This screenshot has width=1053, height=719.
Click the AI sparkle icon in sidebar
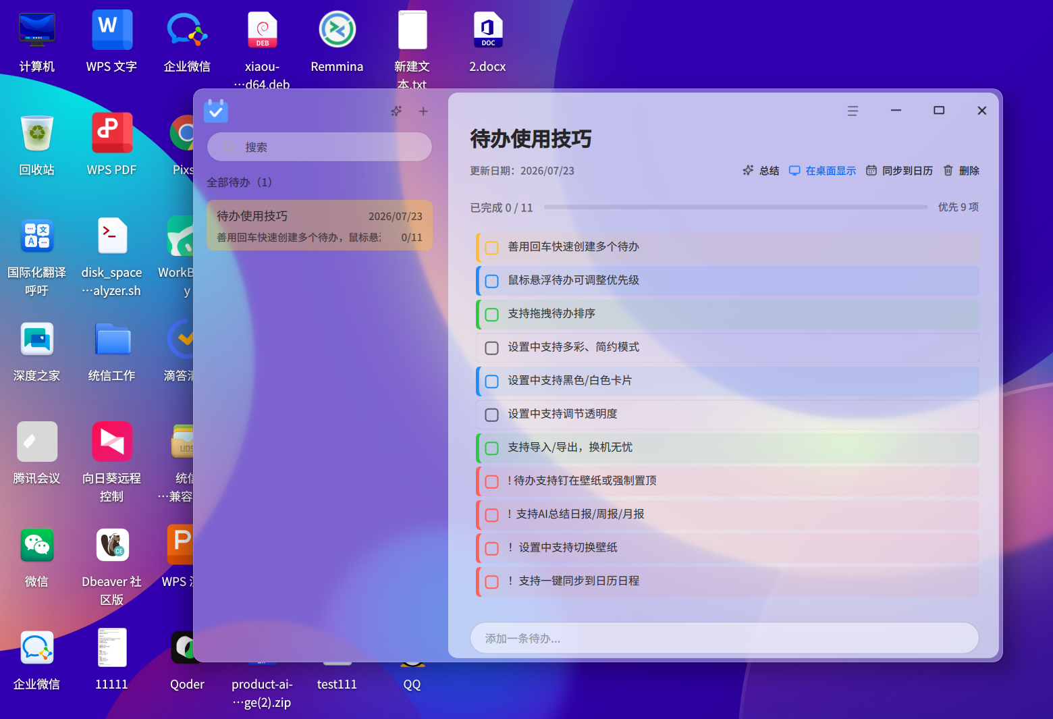(396, 111)
